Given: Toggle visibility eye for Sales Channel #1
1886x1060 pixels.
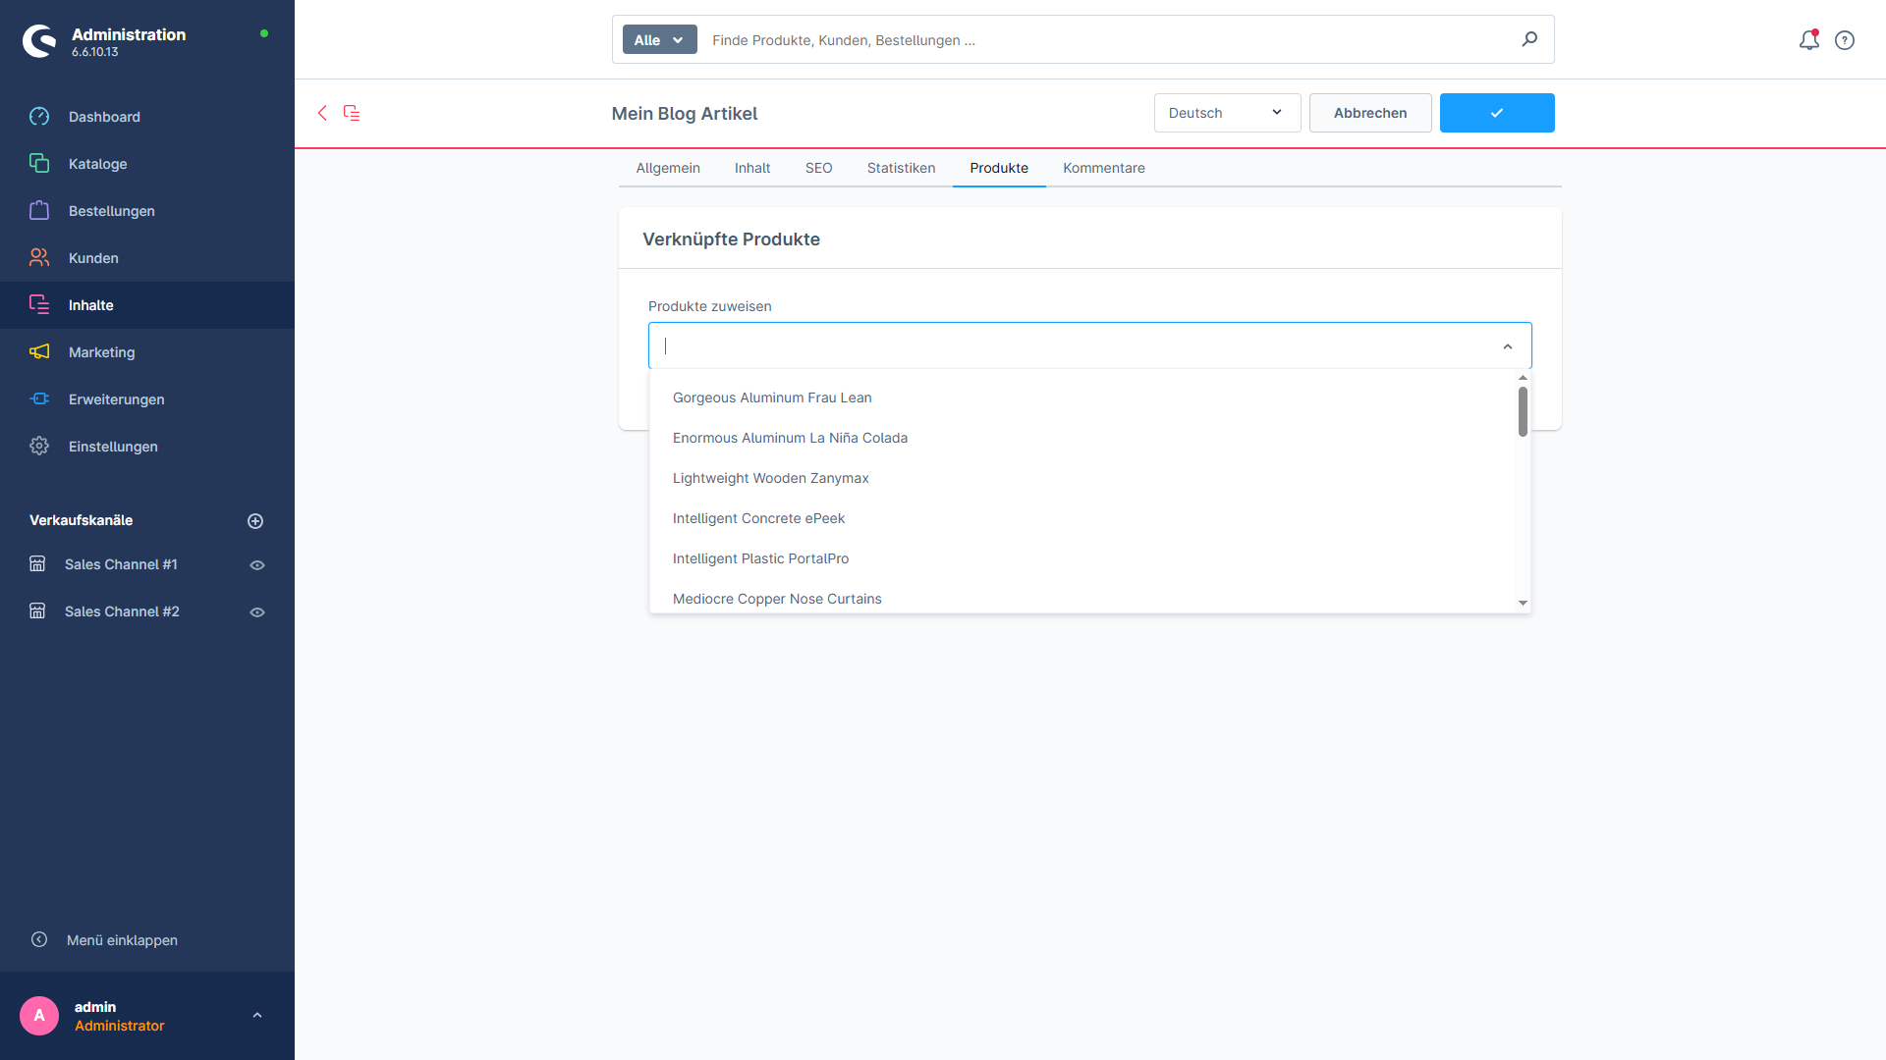Looking at the screenshot, I should click(257, 565).
